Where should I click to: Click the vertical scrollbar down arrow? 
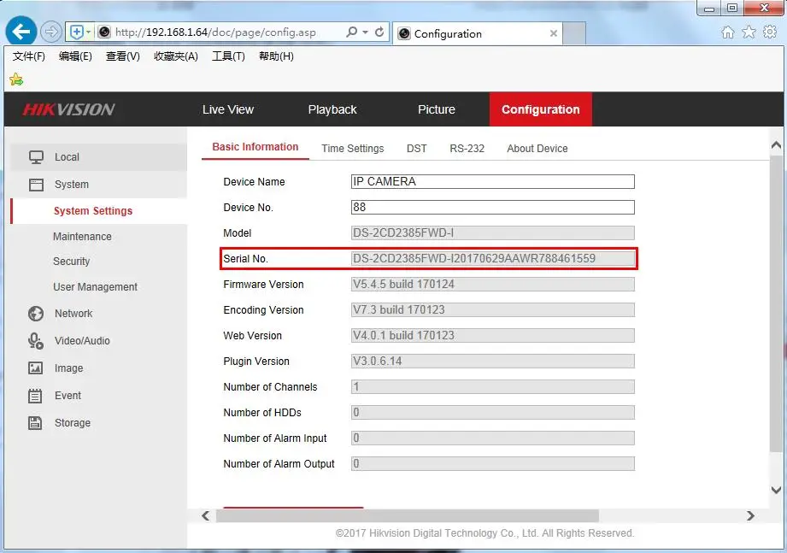776,491
